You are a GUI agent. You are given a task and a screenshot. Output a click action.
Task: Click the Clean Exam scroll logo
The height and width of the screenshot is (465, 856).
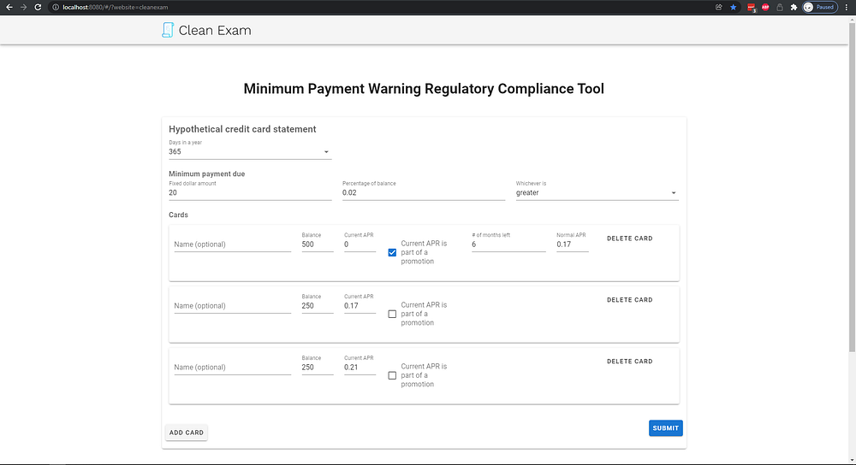coord(168,30)
